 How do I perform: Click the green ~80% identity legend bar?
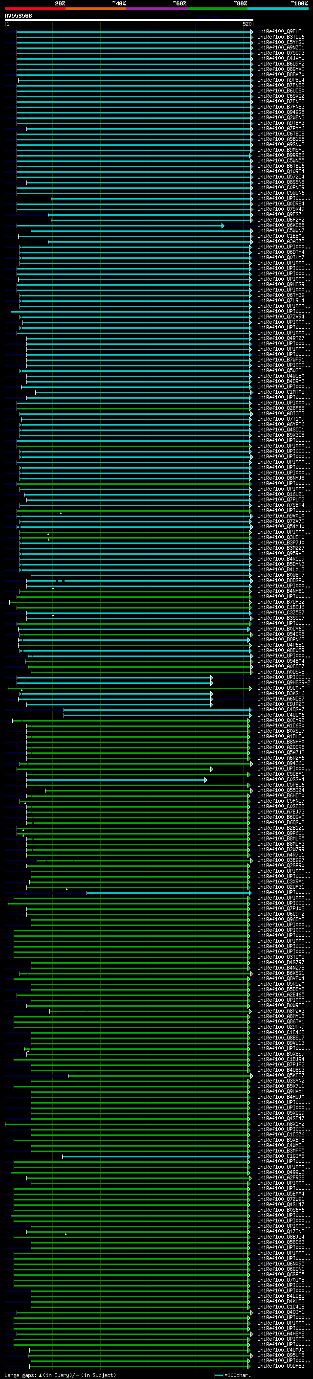pyautogui.click(x=217, y=9)
